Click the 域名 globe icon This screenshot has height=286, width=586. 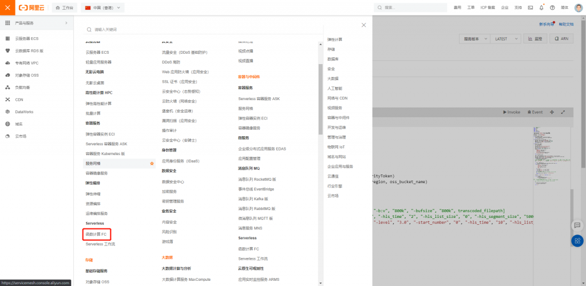7,124
